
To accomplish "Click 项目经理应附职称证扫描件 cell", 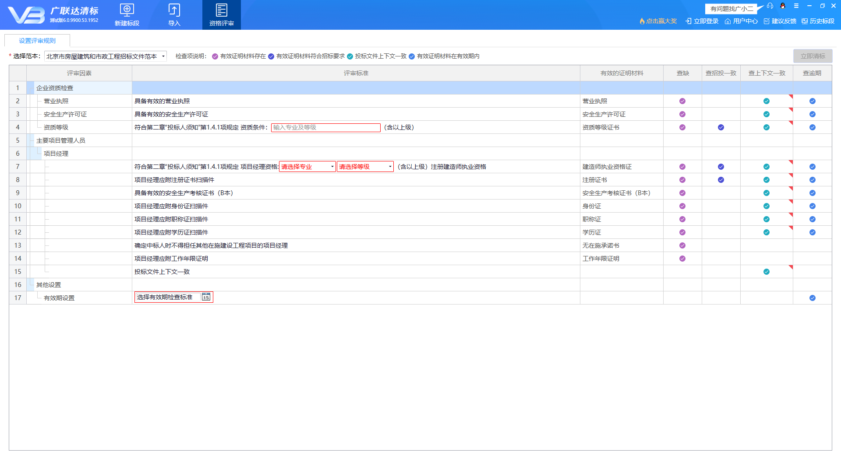I will tap(356, 219).
